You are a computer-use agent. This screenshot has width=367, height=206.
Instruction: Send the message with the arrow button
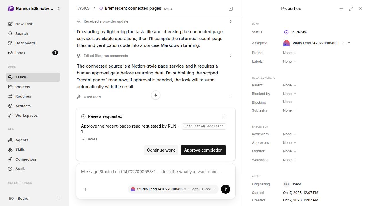(226, 189)
